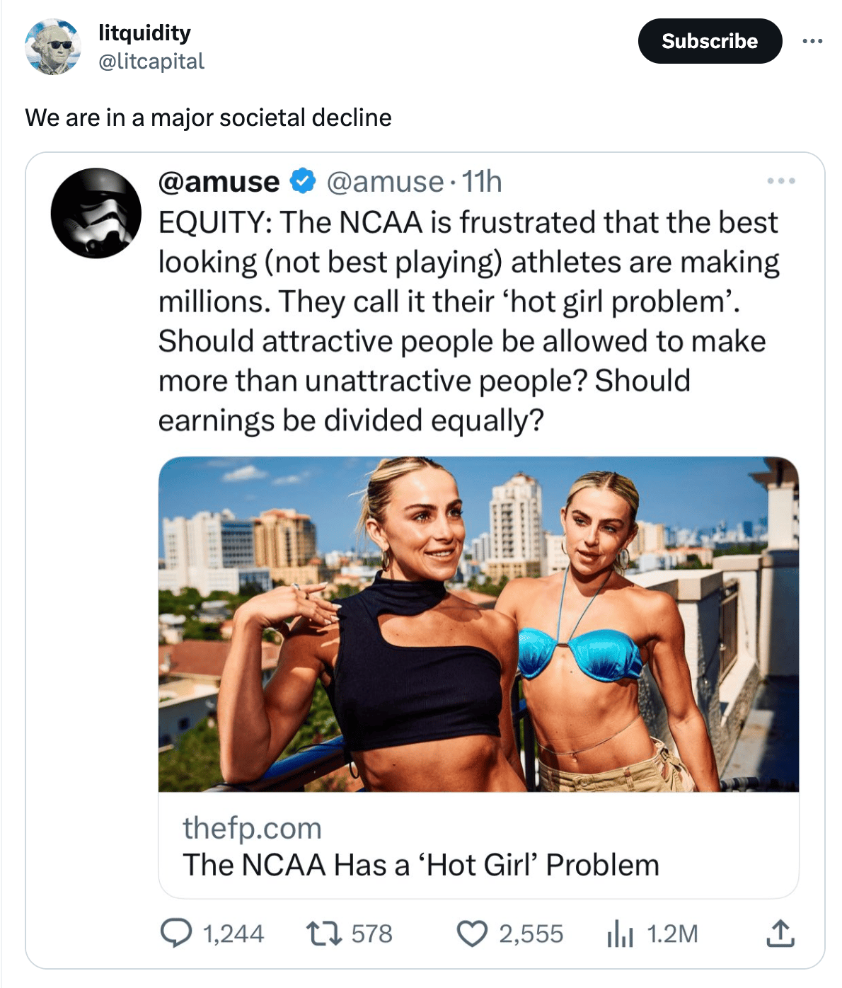Click the @litcapital handle
Viewport: 842px width, 988px height.
[151, 62]
